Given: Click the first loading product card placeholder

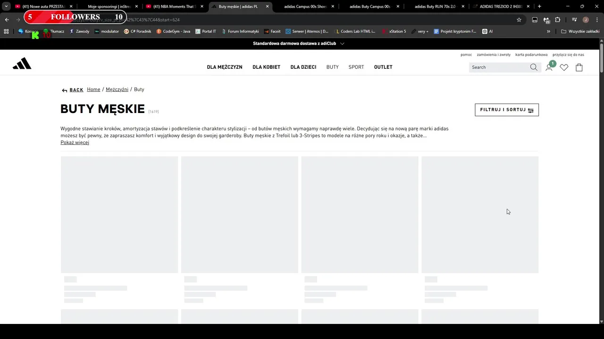Looking at the screenshot, I should 119,229.
